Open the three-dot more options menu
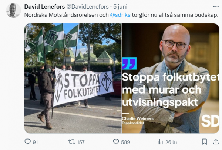 216,7
